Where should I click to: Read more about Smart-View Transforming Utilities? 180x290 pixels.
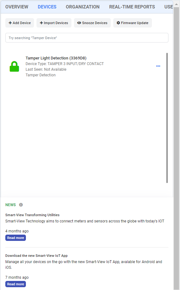pyautogui.click(x=16, y=238)
